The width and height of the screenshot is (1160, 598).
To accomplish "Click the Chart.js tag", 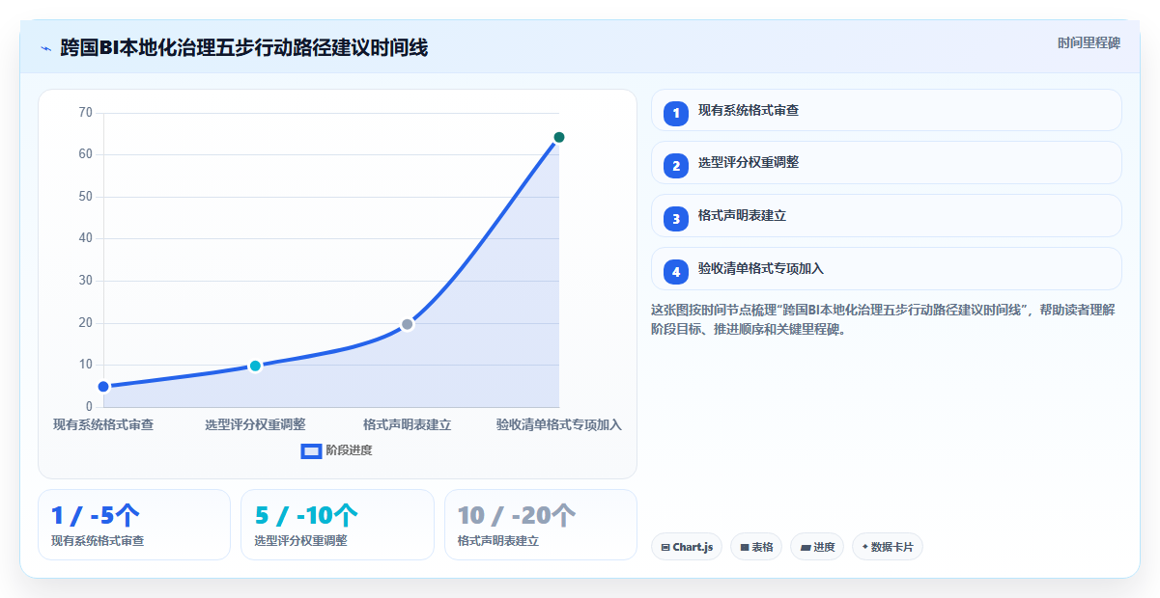I will [687, 547].
